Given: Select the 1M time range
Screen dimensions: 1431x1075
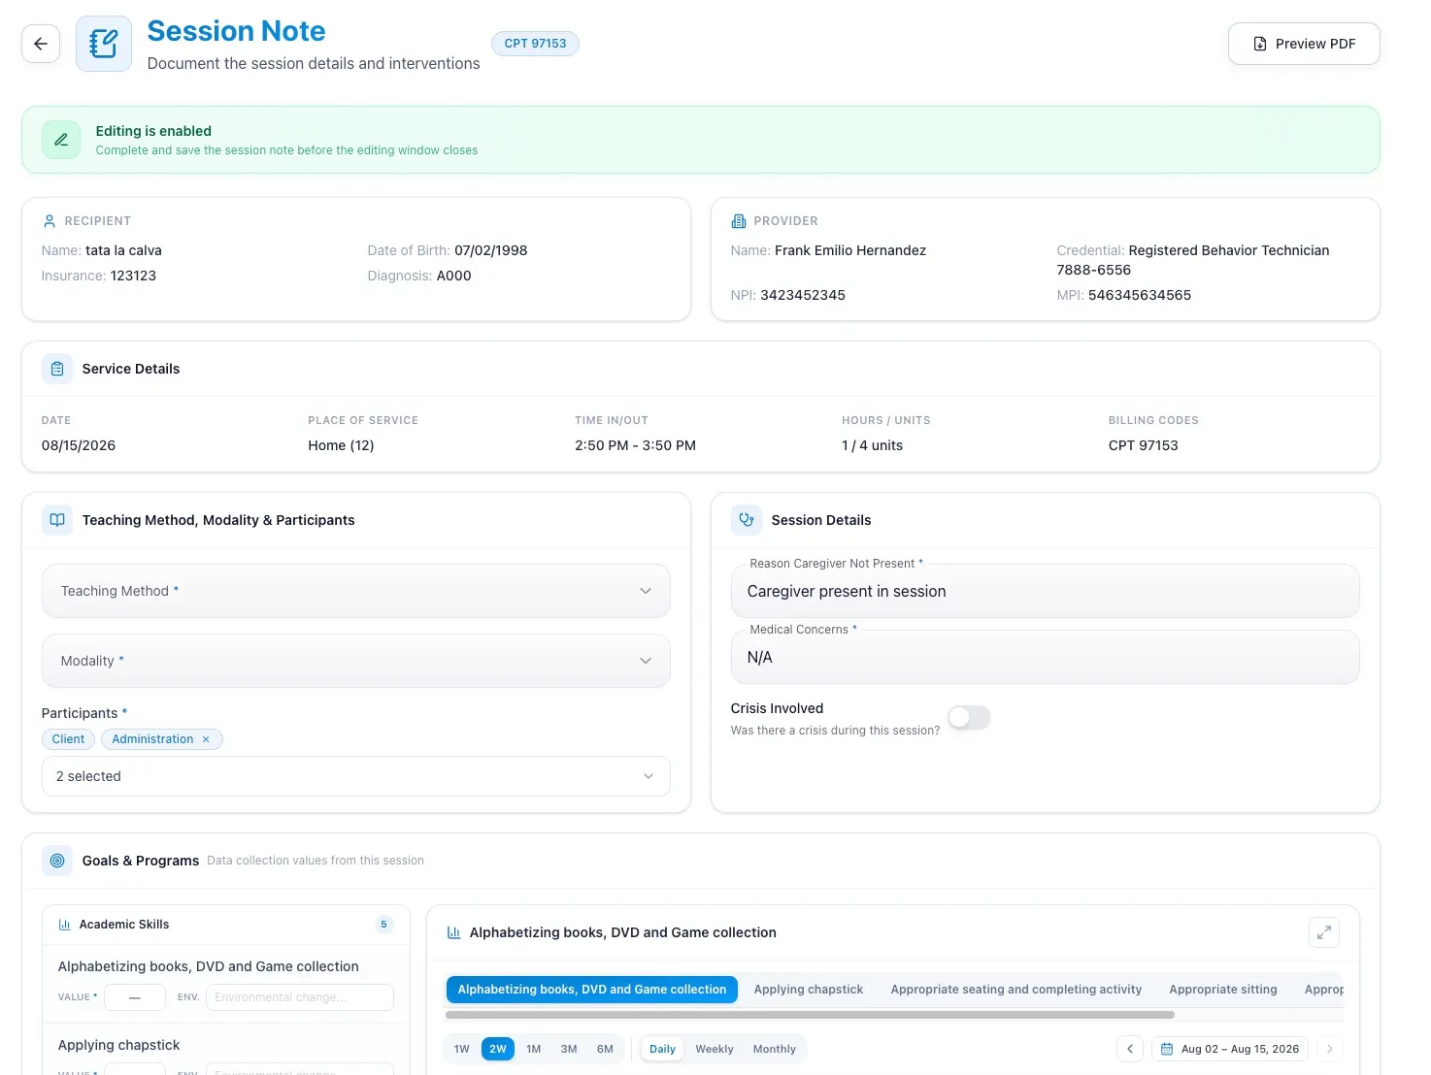Looking at the screenshot, I should (x=534, y=1049).
